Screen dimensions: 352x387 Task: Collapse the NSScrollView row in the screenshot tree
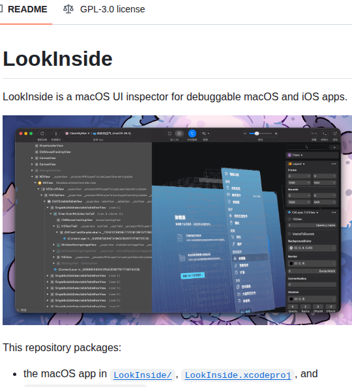pos(38,189)
